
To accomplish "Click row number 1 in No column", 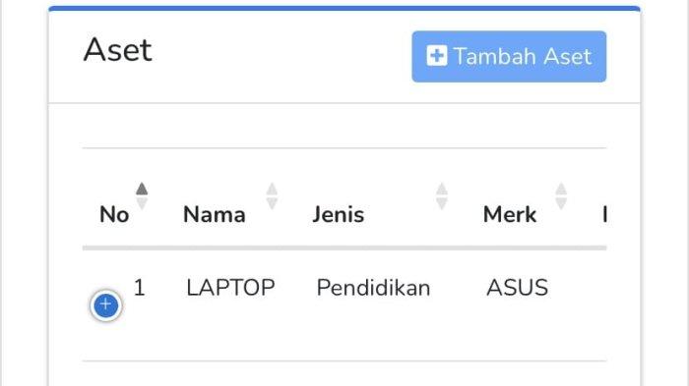I will pos(140,288).
